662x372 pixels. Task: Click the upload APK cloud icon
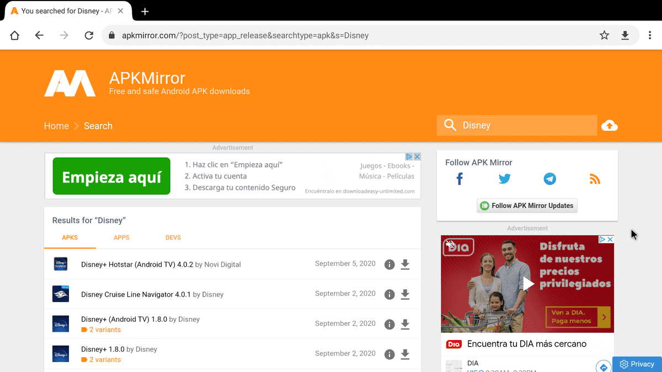pyautogui.click(x=610, y=126)
